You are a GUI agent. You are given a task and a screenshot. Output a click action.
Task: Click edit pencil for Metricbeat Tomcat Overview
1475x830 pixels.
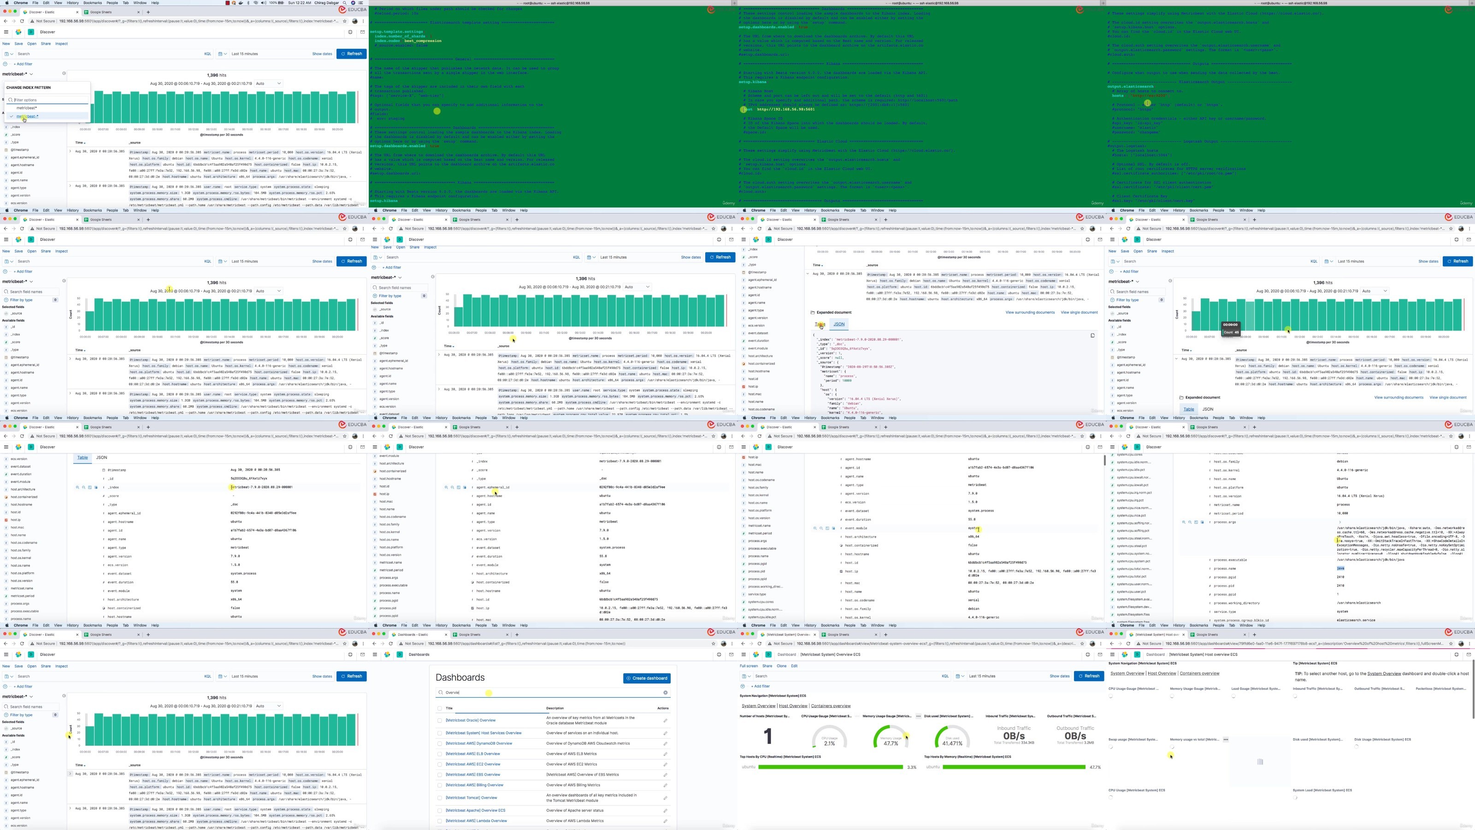click(665, 798)
